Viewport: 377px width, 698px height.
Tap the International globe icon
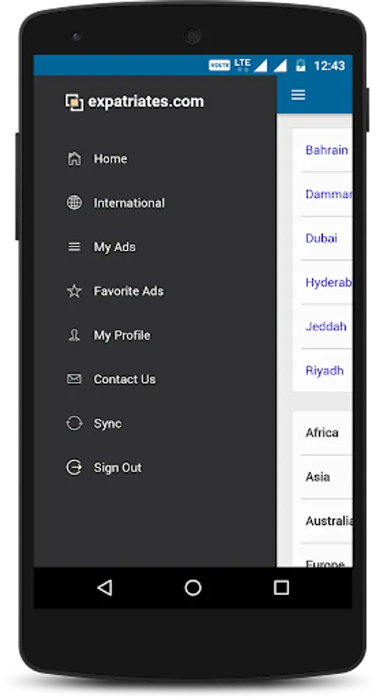tap(74, 202)
